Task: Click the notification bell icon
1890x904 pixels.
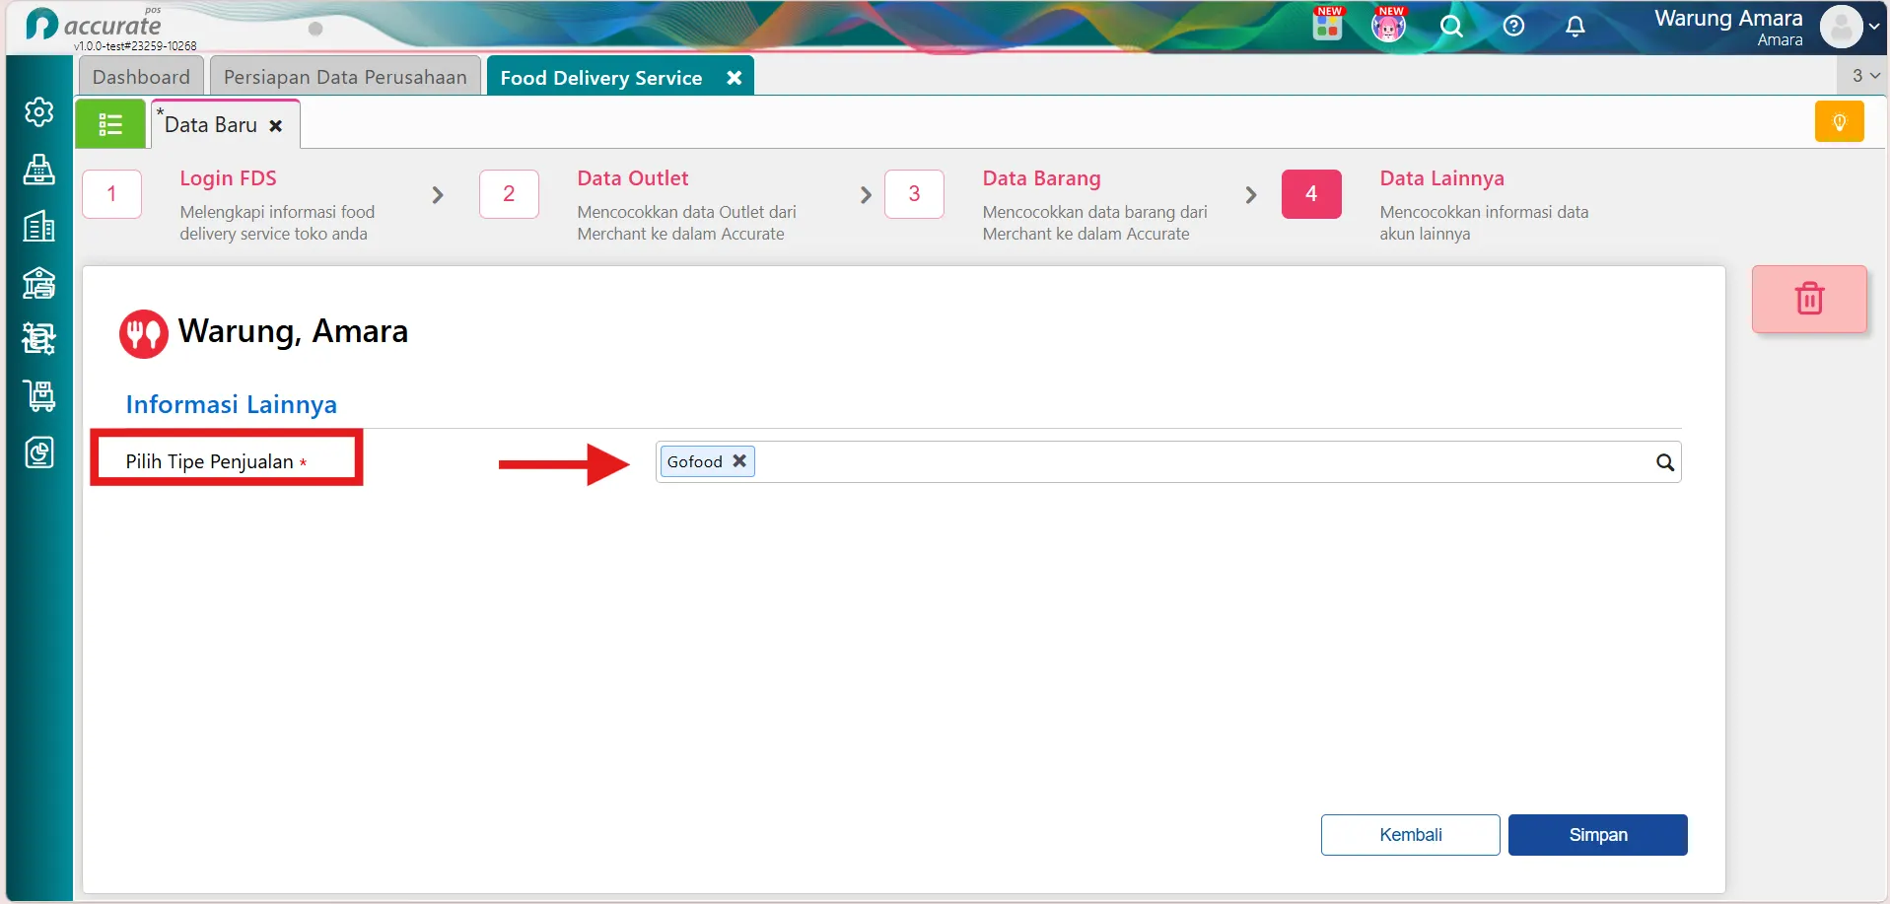Action: click(1575, 27)
